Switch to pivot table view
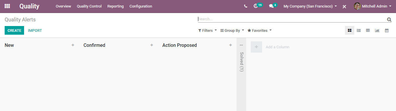This screenshot has width=396, height=111. [368, 30]
